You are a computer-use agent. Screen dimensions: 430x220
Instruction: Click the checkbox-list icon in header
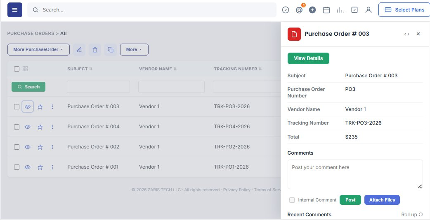coord(354,10)
